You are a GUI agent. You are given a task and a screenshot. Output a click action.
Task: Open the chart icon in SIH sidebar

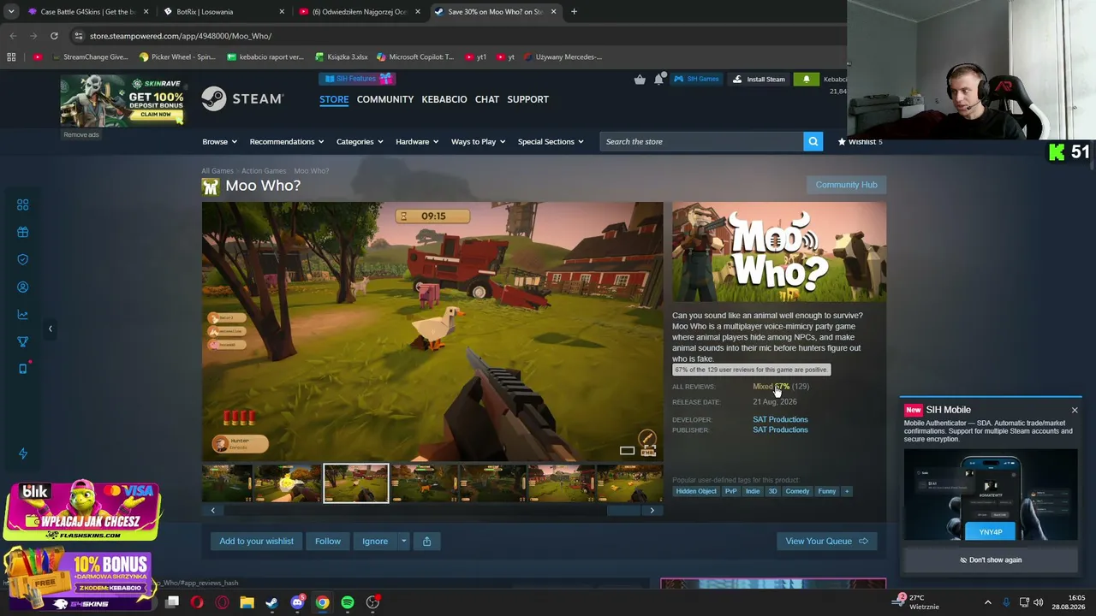tap(23, 314)
